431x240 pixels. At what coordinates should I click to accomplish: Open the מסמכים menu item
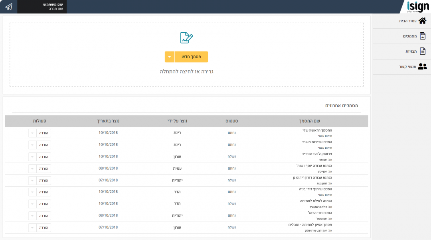(410, 36)
